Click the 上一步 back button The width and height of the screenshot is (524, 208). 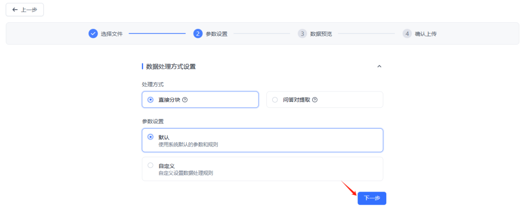(25, 10)
